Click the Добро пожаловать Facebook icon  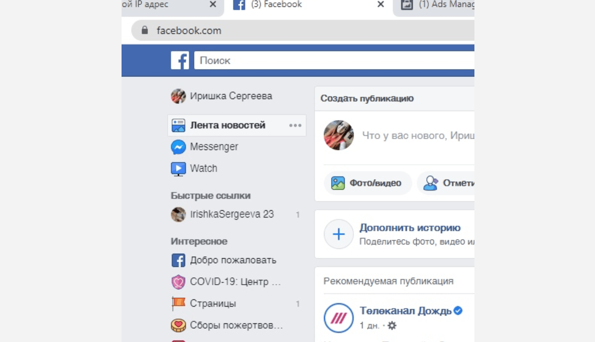pyautogui.click(x=178, y=260)
